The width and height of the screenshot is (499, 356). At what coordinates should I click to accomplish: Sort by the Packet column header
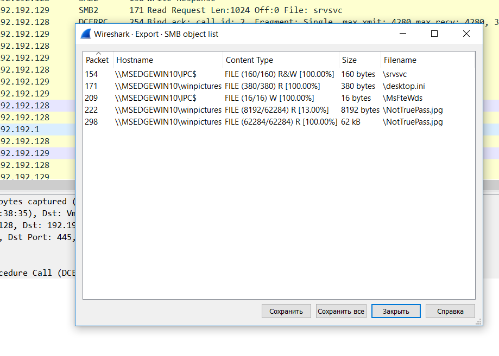[x=97, y=60]
